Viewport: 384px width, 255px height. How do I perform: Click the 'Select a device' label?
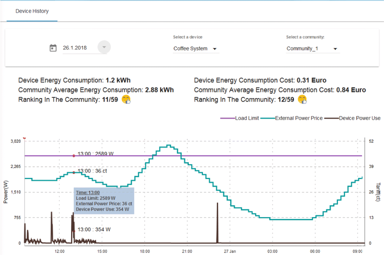click(x=188, y=37)
